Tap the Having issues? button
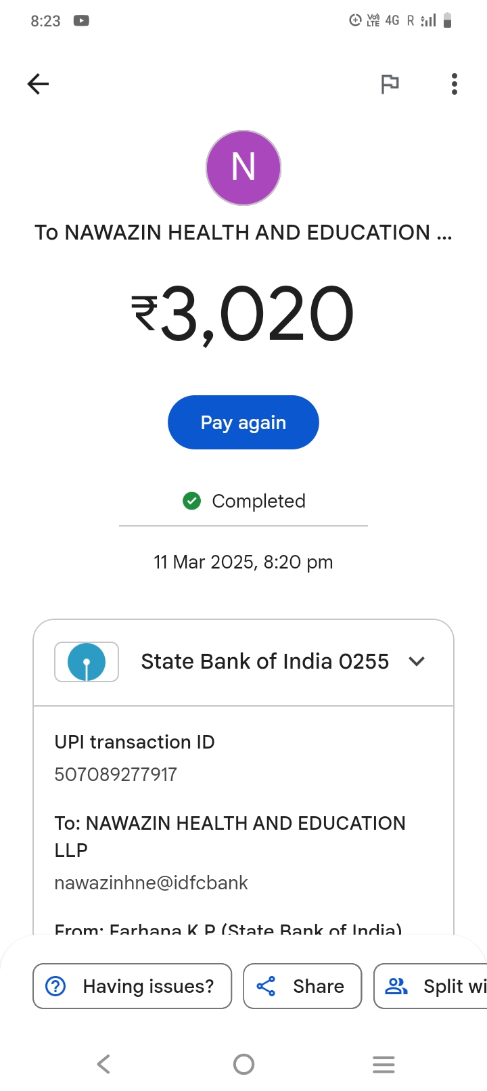This screenshot has height=1091, width=487. click(133, 986)
